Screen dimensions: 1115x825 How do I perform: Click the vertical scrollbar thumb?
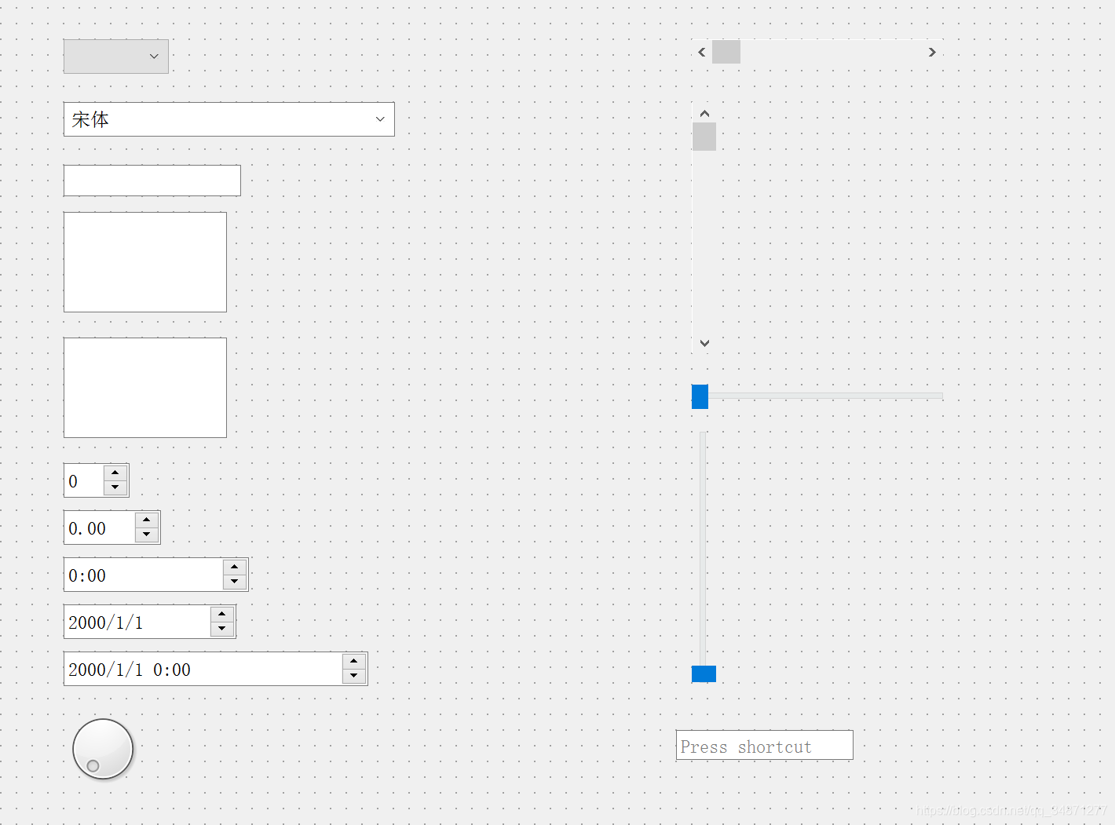tap(704, 137)
